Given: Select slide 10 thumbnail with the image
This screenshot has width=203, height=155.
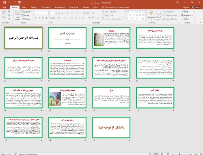Looking at the screenshot, I should pos(67,98).
